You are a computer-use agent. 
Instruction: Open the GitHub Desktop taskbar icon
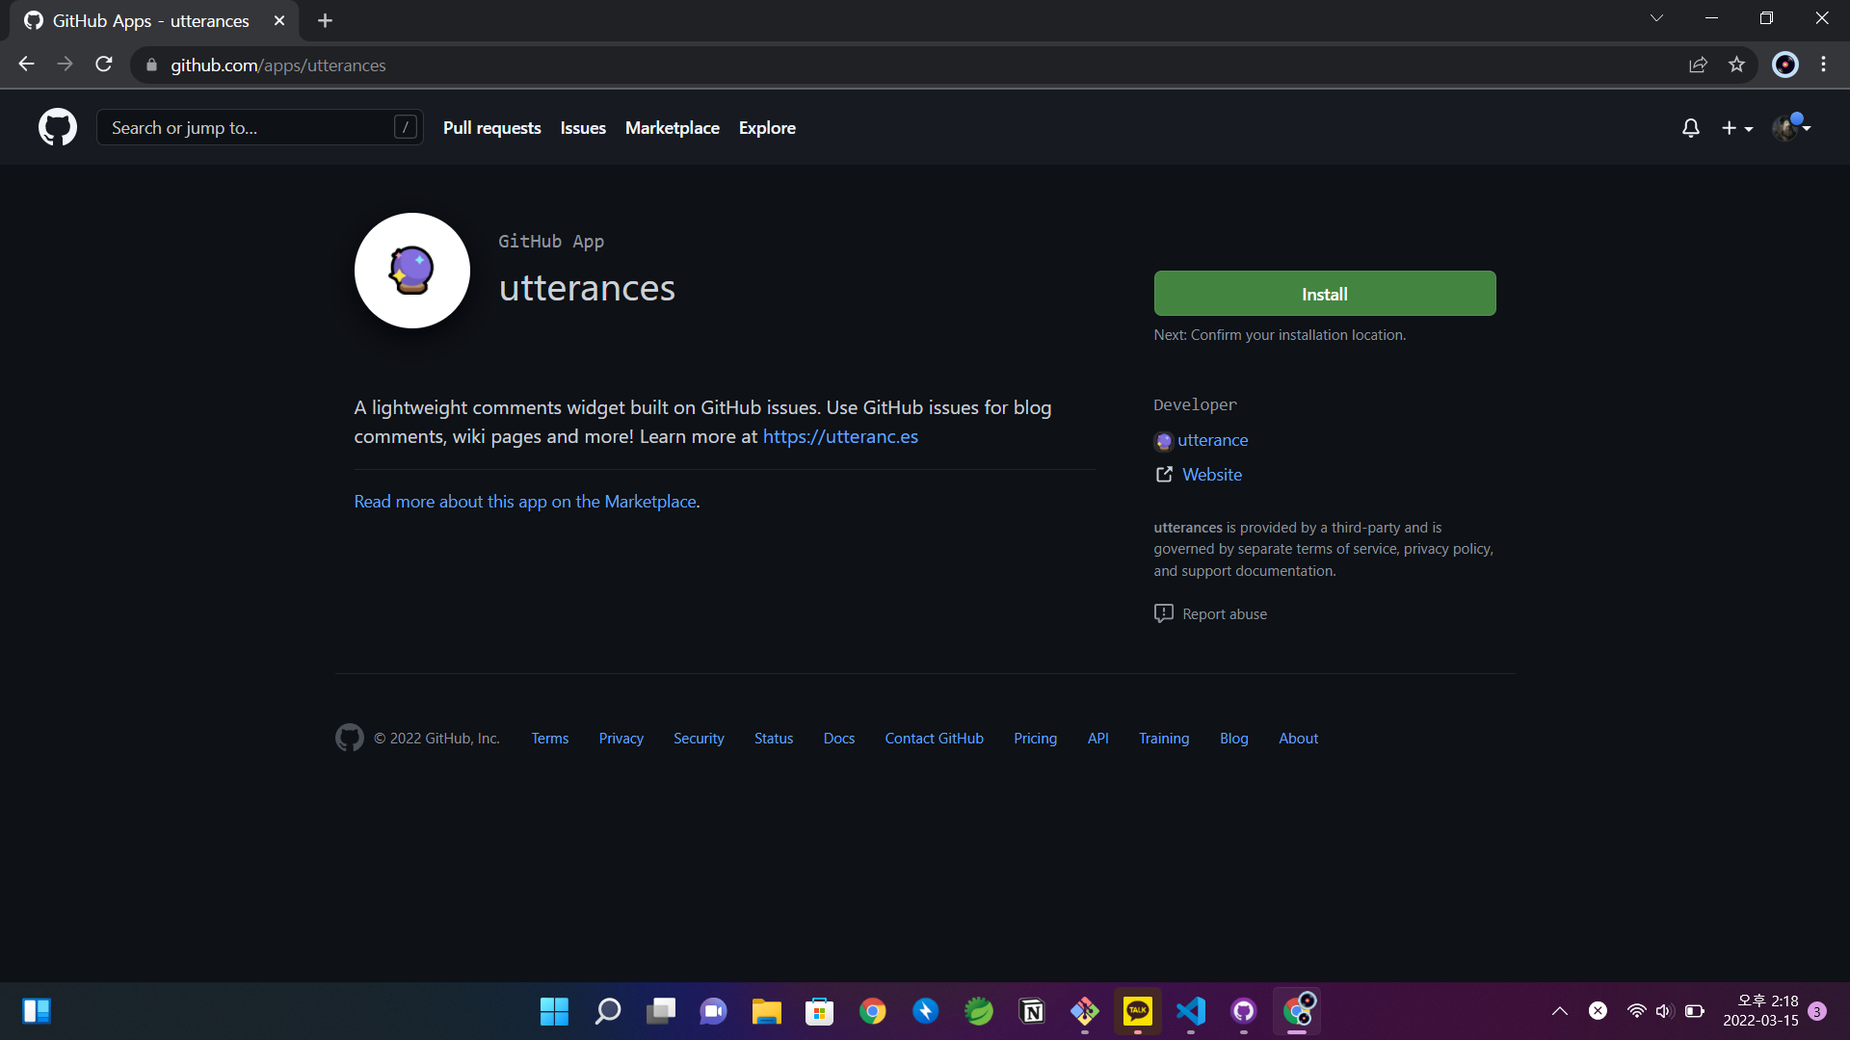coord(1244,1011)
